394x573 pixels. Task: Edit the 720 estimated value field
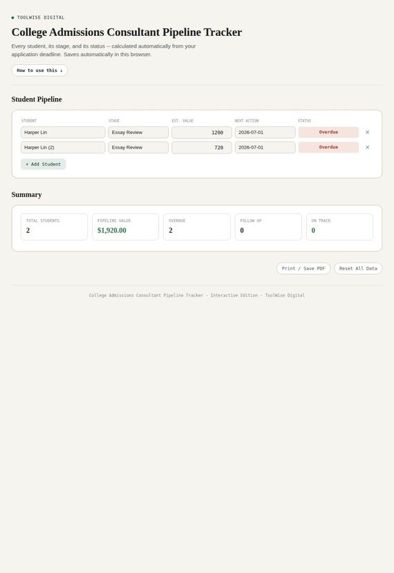coord(202,148)
